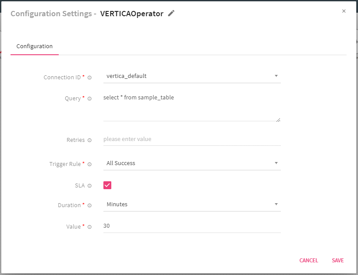
Task: Click the pencil icon to rename VERTICAOperator
Action: (x=171, y=14)
